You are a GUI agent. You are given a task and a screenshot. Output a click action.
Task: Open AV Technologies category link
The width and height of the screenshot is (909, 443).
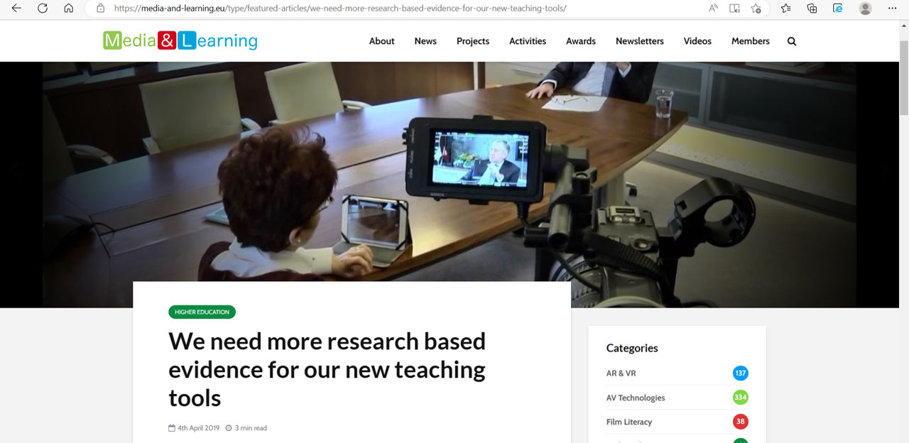(x=636, y=398)
